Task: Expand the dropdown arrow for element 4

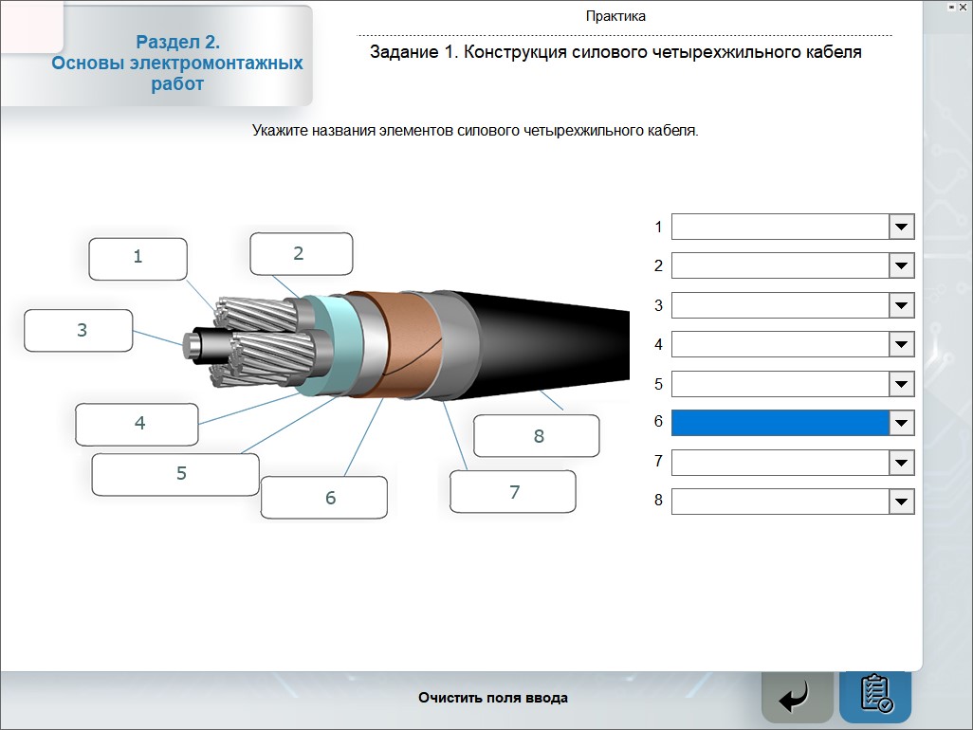Action: (901, 345)
